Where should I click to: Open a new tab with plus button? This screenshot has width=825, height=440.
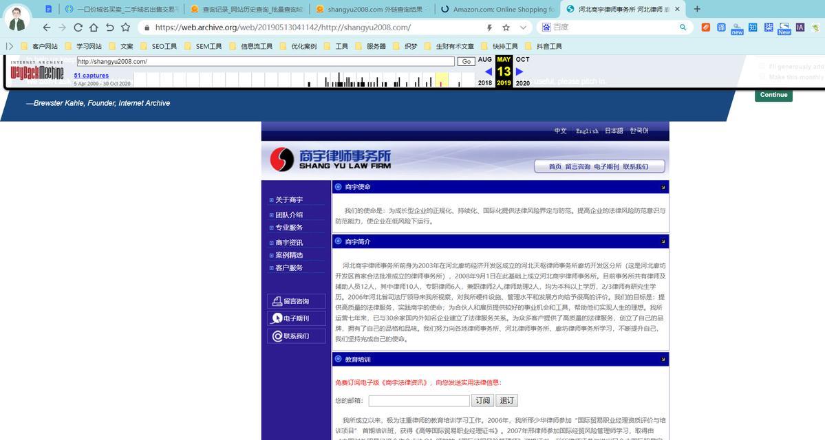coord(697,9)
